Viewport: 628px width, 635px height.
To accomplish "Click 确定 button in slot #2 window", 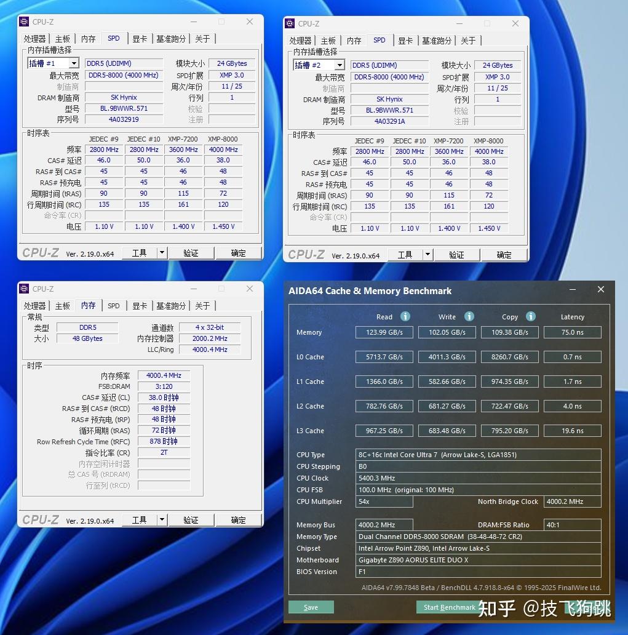I will (x=504, y=255).
